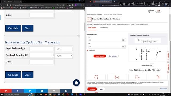The width and height of the screenshot is (171, 96).
Task: Share the page on Tumblr
Action: pyautogui.click(x=66, y=91)
